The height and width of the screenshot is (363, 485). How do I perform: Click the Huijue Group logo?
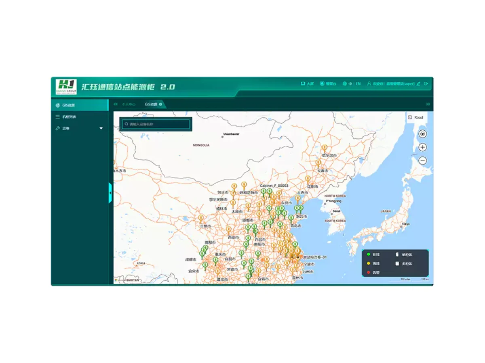coord(66,87)
